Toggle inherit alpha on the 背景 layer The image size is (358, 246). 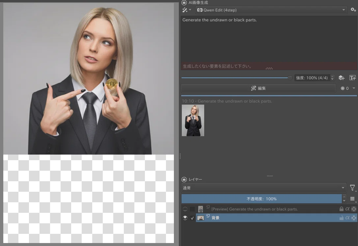tap(347, 218)
